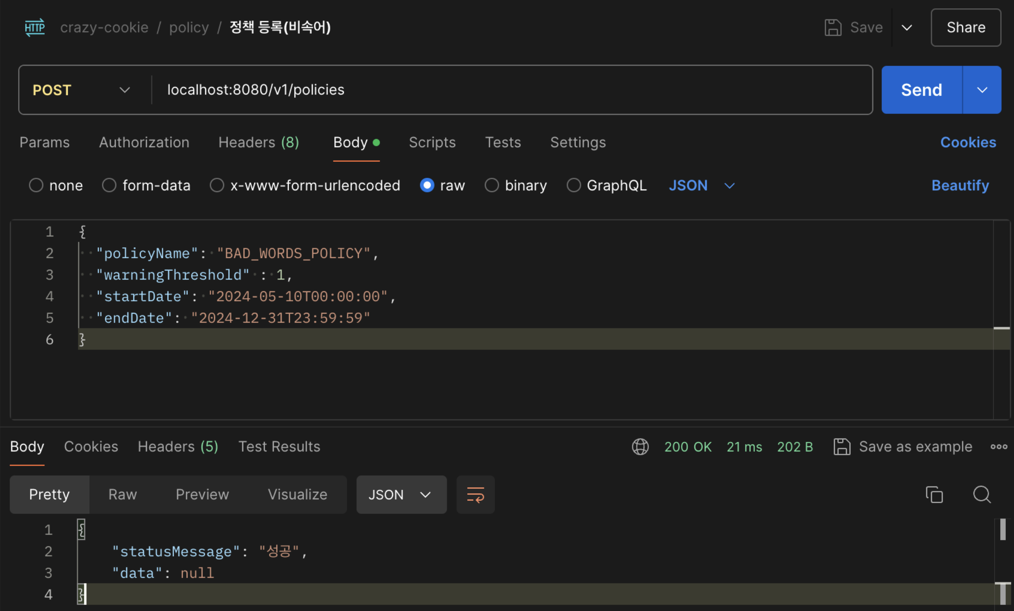The height and width of the screenshot is (611, 1014).
Task: Select the form-data body type
Action: (109, 186)
